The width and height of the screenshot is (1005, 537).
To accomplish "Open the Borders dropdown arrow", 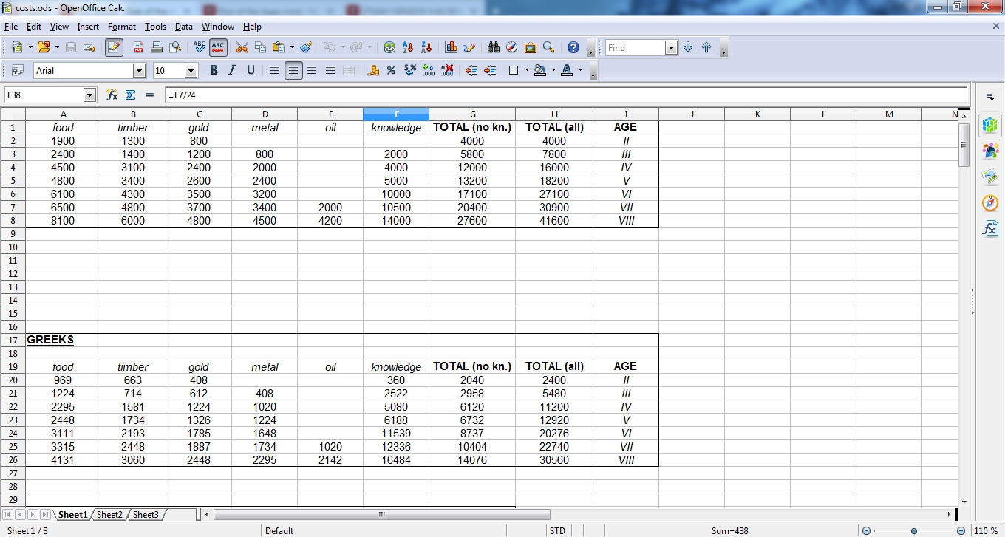I will tap(527, 70).
